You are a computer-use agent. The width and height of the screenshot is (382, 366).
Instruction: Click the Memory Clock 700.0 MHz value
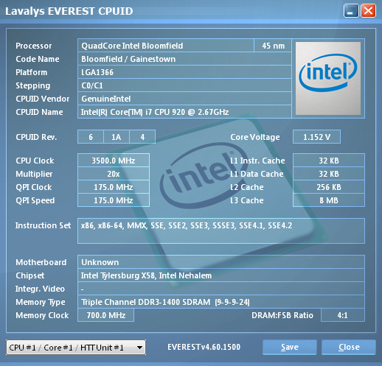pos(106,315)
